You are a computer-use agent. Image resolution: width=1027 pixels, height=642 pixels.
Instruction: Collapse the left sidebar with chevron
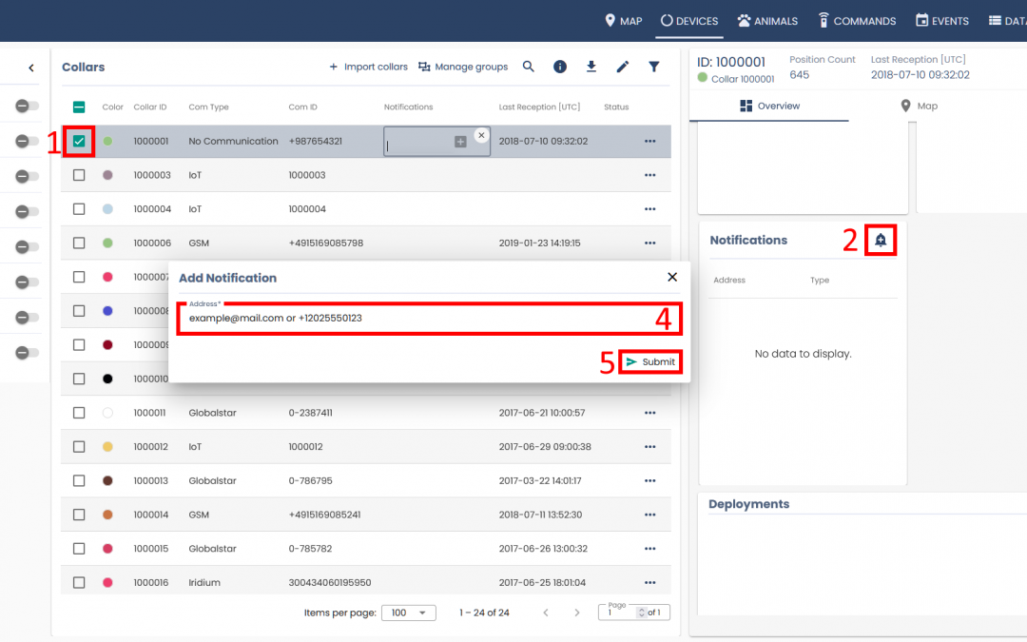point(30,68)
